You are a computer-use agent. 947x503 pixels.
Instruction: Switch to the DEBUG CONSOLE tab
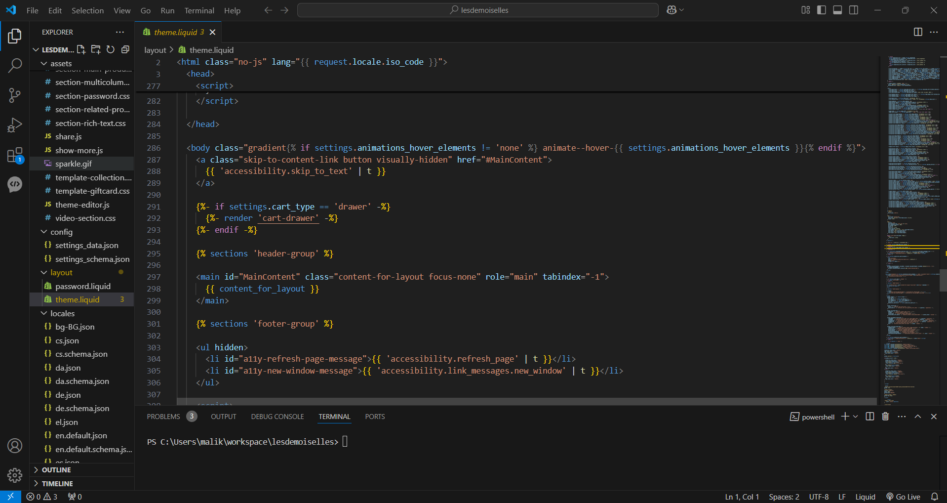[277, 417]
